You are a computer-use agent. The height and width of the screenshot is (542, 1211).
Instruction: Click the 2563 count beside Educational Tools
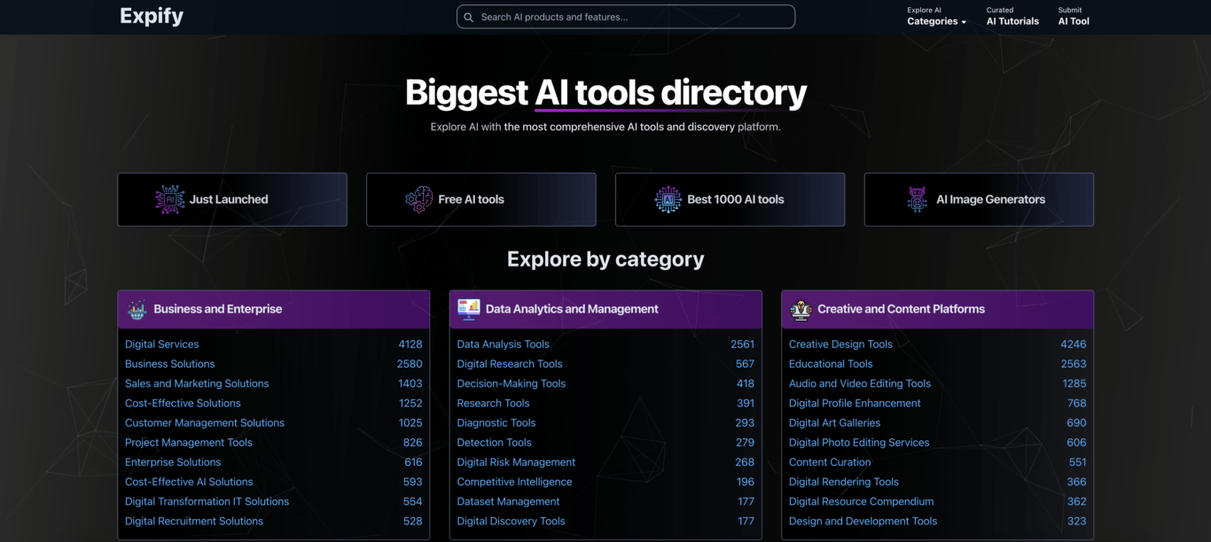(1074, 364)
